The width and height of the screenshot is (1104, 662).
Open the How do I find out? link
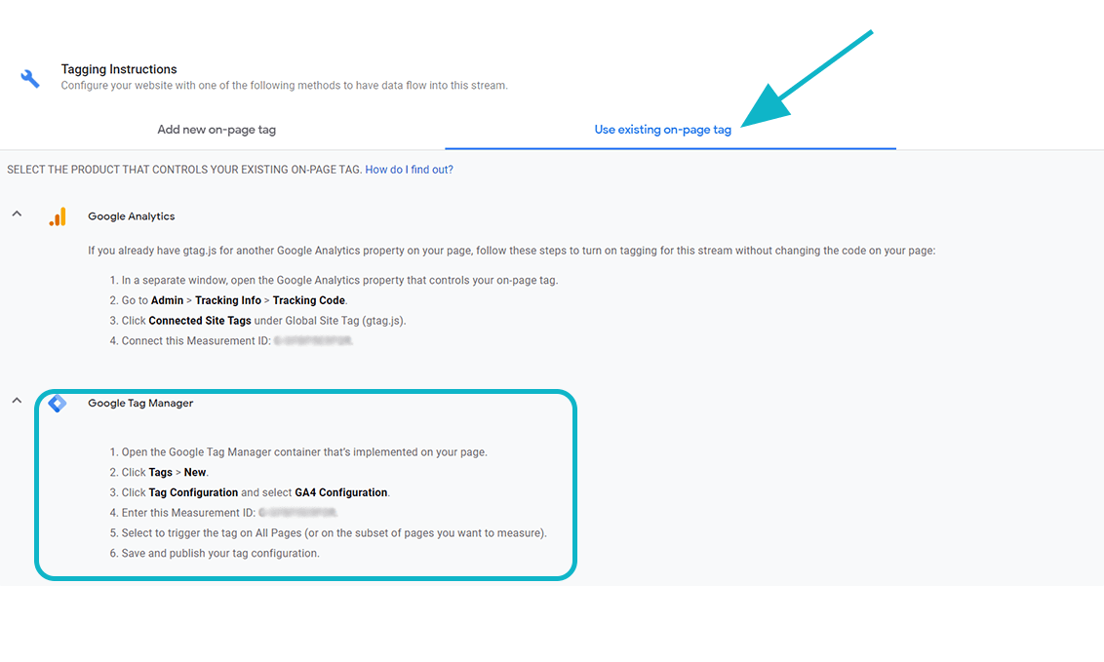409,170
